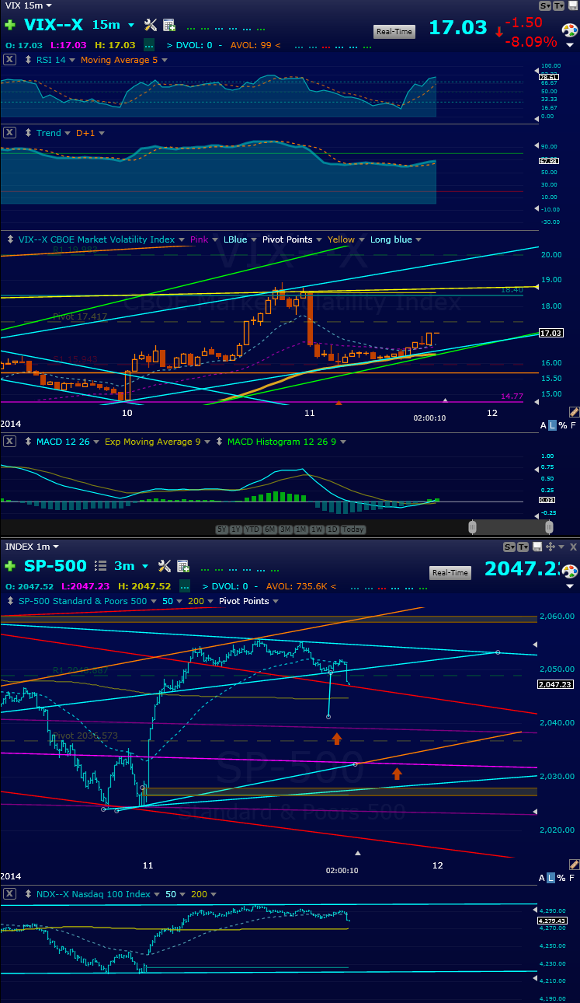Open the data sheet icon in VIX header
The image size is (580, 1003).
[169, 25]
